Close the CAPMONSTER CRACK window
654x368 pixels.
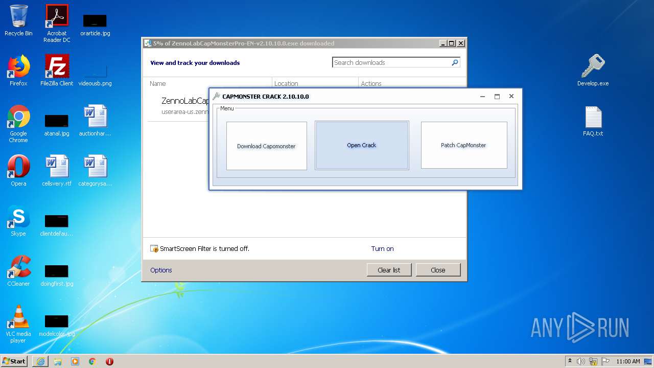511,96
